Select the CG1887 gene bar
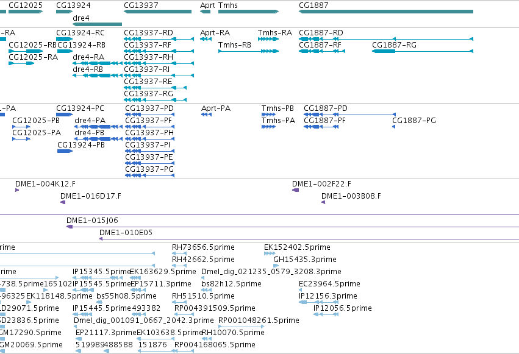 point(386,12)
